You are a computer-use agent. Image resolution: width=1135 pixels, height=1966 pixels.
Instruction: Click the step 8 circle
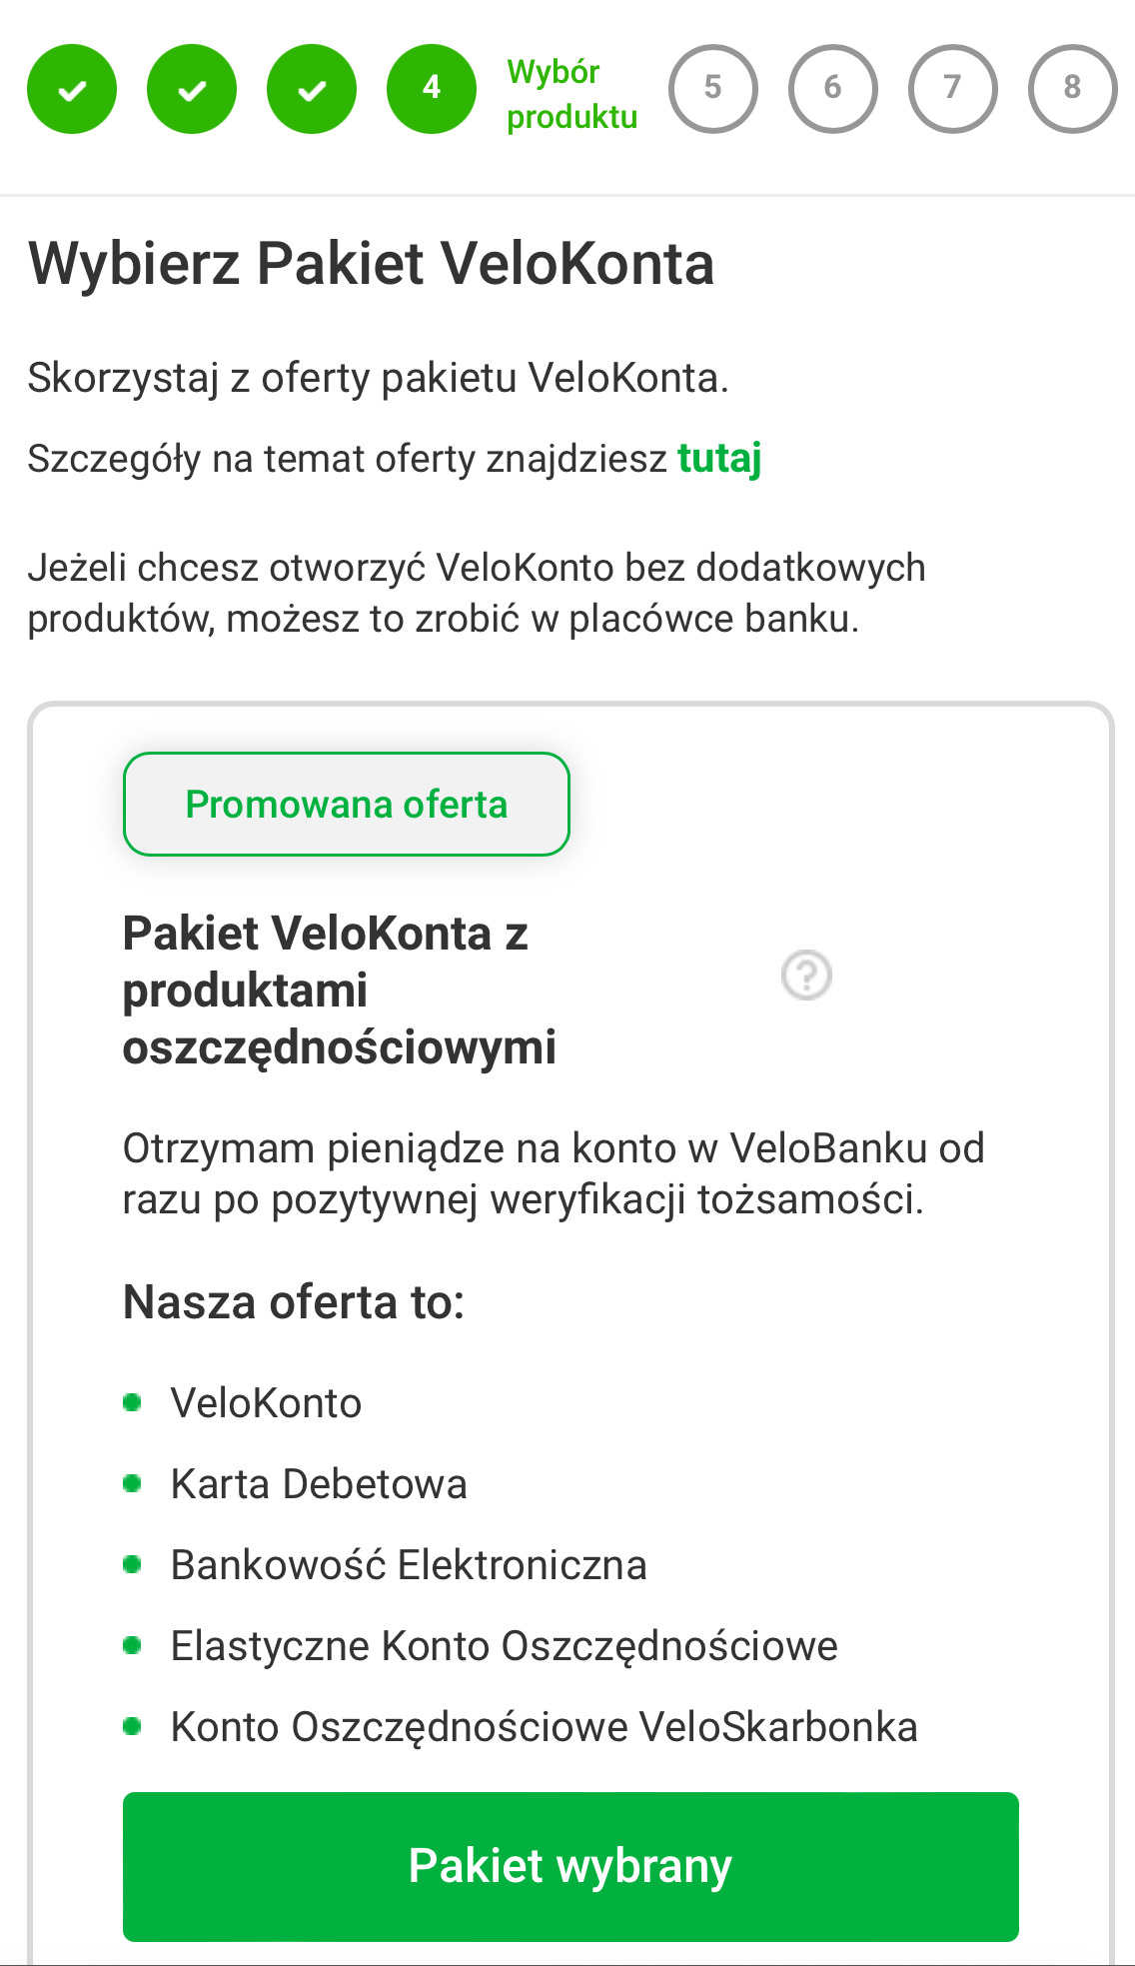[x=1073, y=90]
